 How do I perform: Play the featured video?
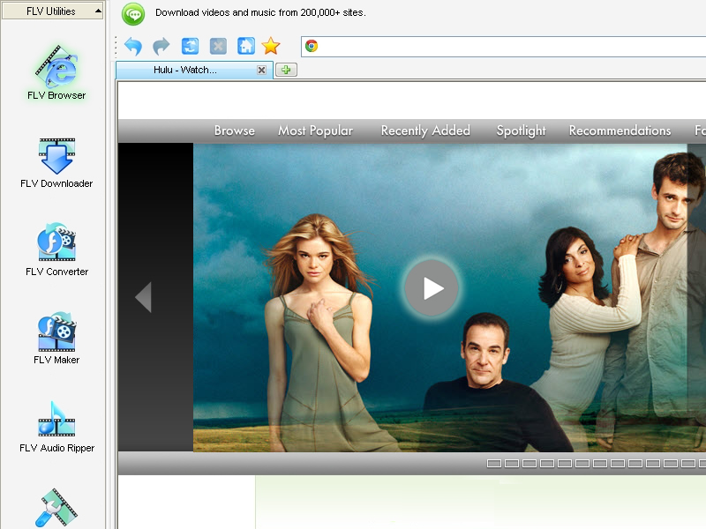432,288
